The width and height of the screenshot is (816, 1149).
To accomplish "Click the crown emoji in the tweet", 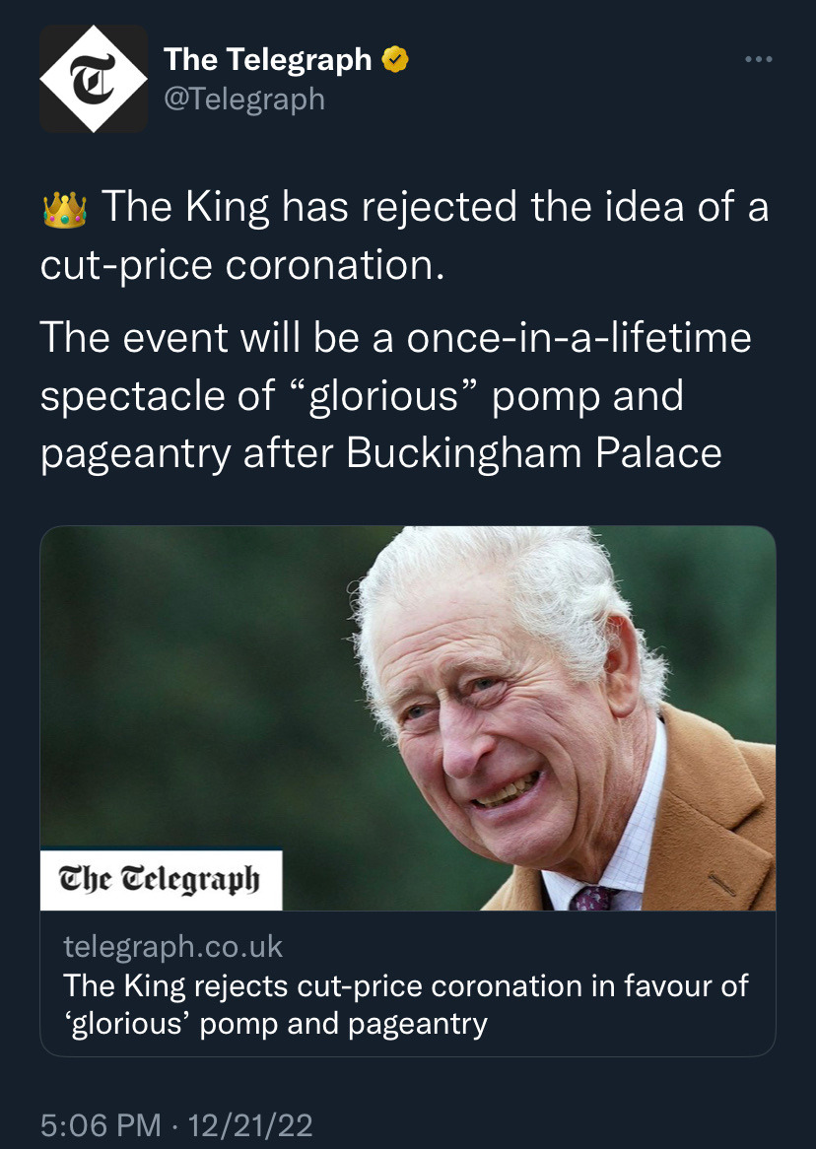I will pyautogui.click(x=64, y=209).
